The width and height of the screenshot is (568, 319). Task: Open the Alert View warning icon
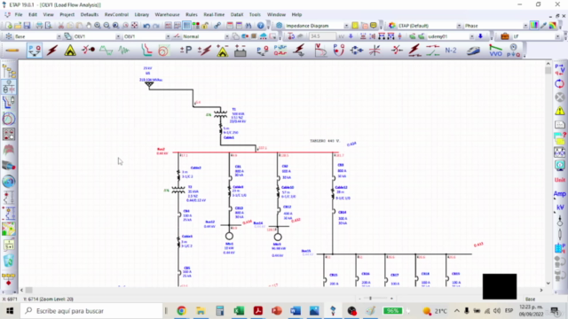point(560,111)
